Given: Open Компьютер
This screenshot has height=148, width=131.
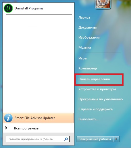Looking at the screenshot, I should tap(88, 68).
